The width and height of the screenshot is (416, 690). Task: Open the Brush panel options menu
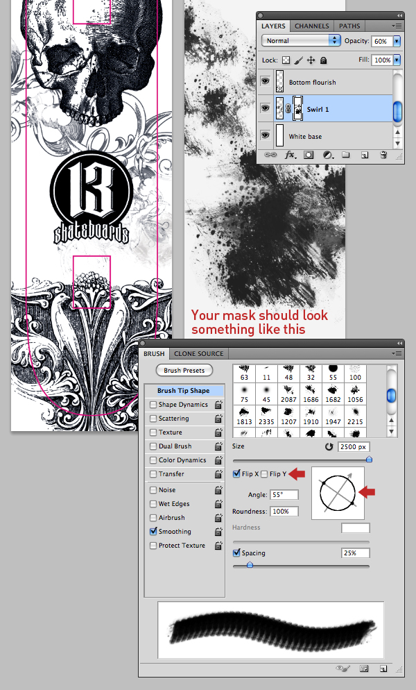(x=397, y=353)
